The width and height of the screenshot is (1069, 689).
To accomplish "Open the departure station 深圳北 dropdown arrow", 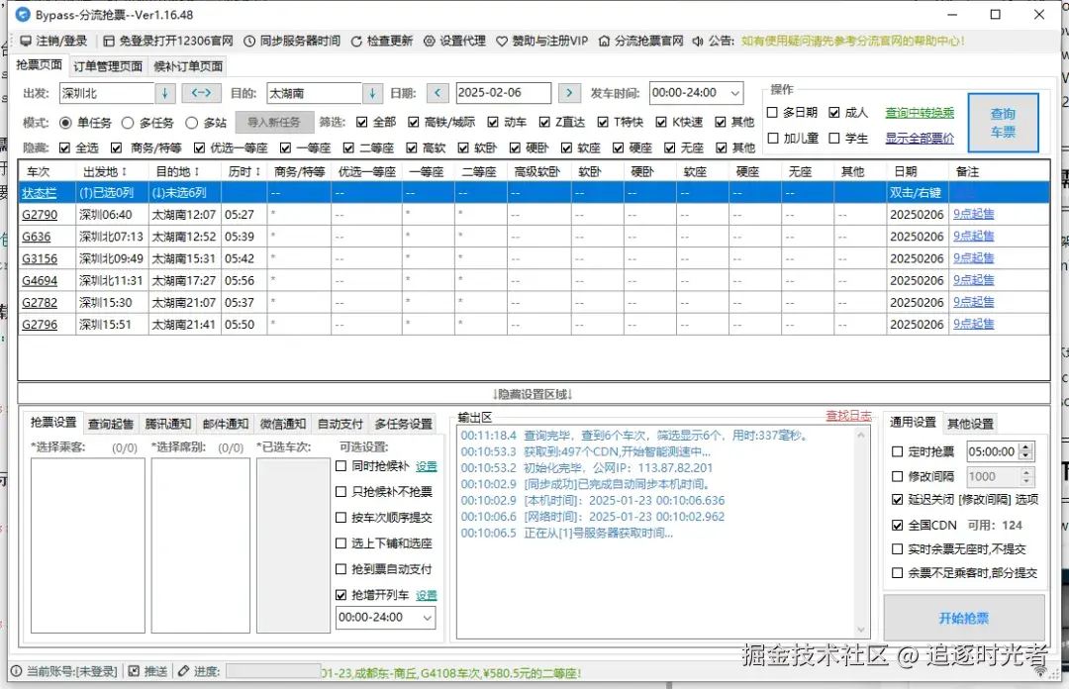I will 165,93.
